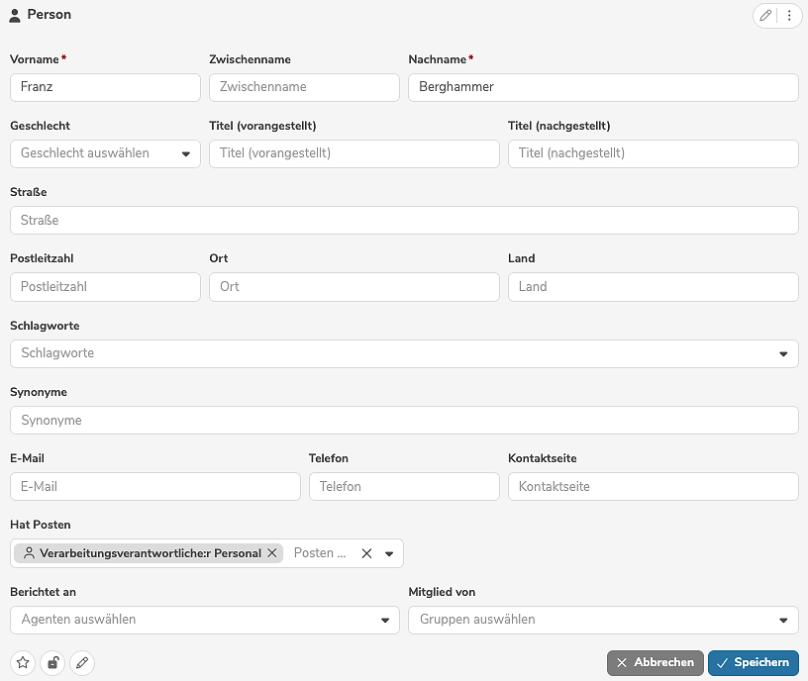808x681 pixels.
Task: Open the Schlagworte dropdown list
Action: click(783, 353)
